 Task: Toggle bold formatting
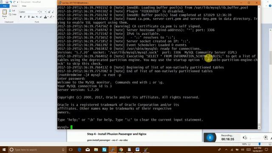[21, 17]
